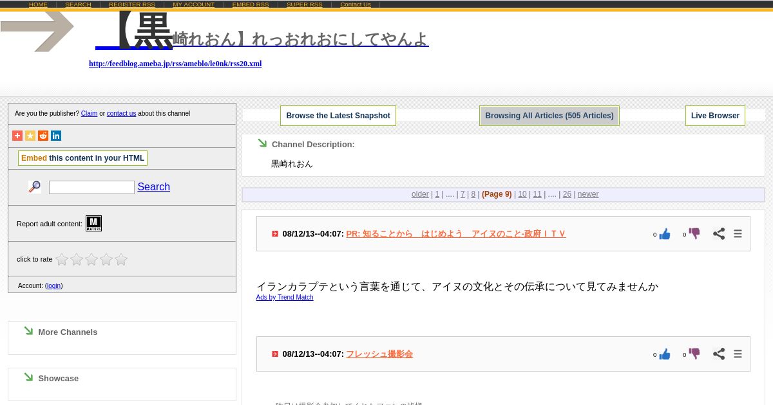Open the PR: 知ることから article link
This screenshot has width=773, height=405.
click(x=455, y=234)
